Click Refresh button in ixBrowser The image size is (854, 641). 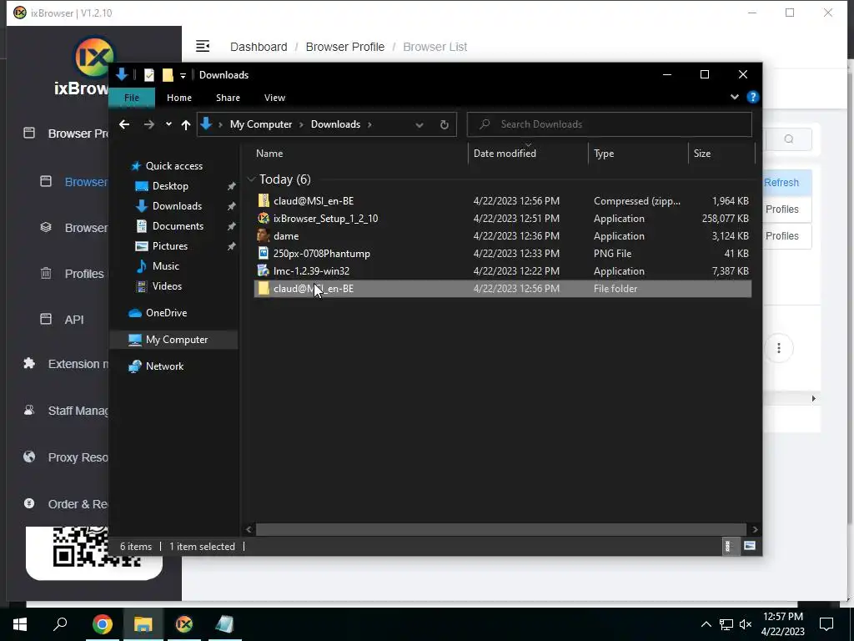click(x=781, y=183)
